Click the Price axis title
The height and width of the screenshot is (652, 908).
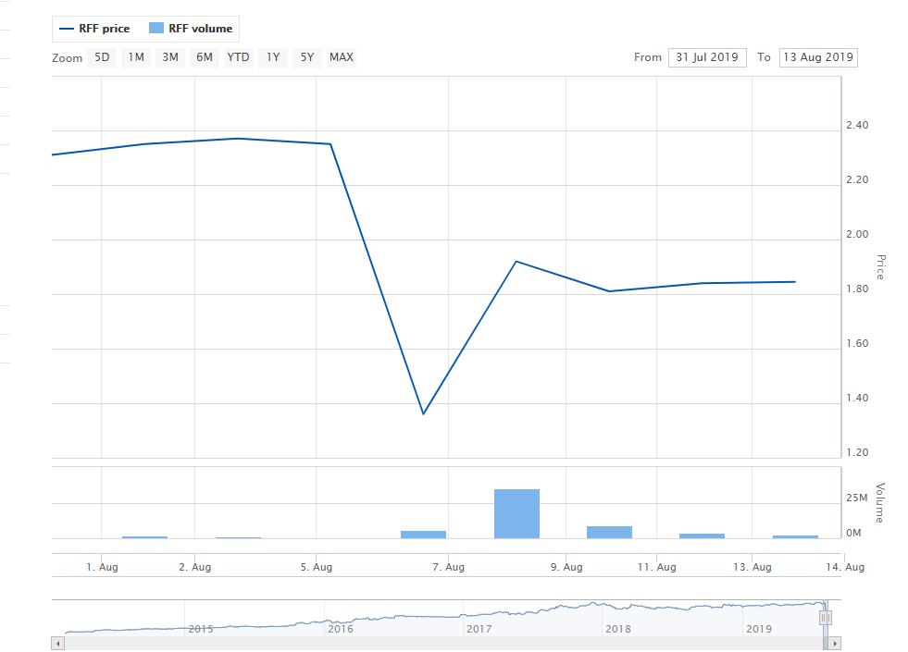point(880,266)
